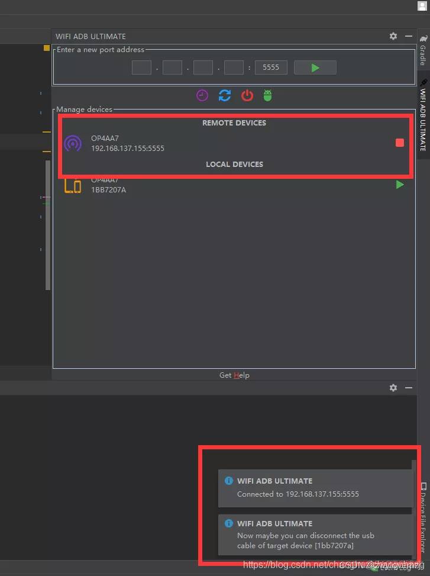Open the purple history clock icon
This screenshot has width=430, height=576.
[202, 95]
